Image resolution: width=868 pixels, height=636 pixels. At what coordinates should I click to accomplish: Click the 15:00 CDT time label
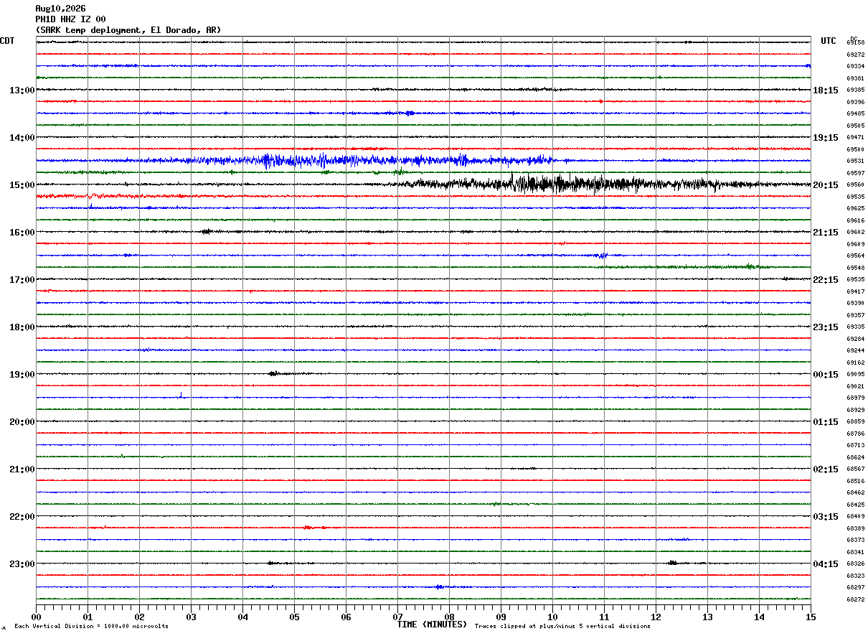22,185
